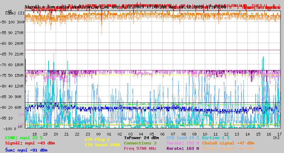Image resolution: width=284 pixels, height=153 pixels.
Task: Click the CPU load 19 % label
Action: 182,138
